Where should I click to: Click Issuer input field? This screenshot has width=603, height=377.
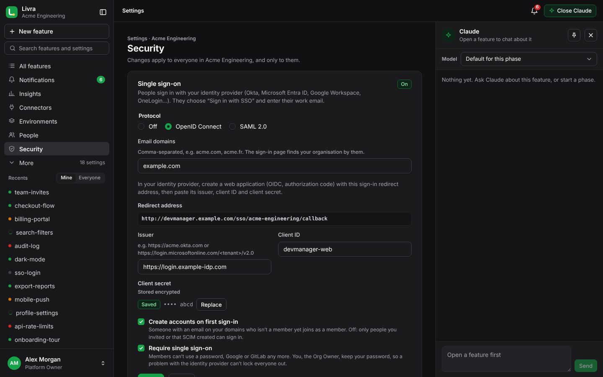pos(204,267)
